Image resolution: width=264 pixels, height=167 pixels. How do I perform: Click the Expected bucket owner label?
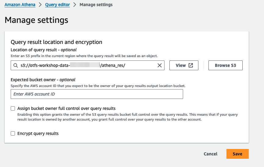coord(43,80)
